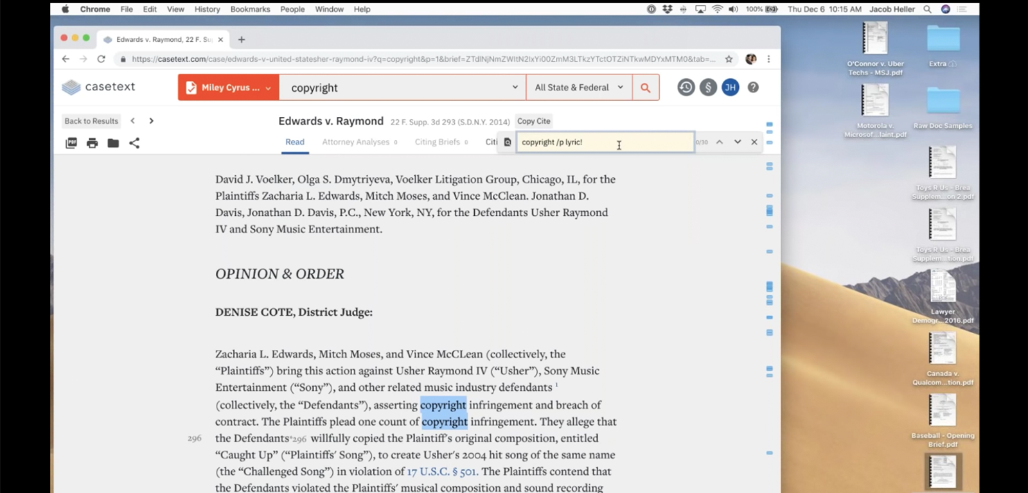Share the case via share icon
Image resolution: width=1028 pixels, height=493 pixels.
134,143
